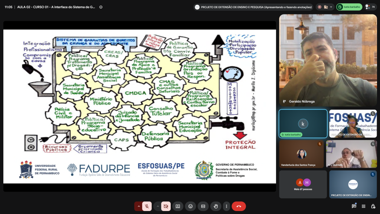Select bottom PROJETO DE EXTENSÃO DE ENSIN tile
This screenshot has height=214, width=380.
[353, 184]
